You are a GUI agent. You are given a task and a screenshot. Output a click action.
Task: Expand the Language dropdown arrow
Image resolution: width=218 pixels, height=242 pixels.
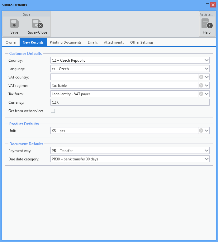coord(206,69)
